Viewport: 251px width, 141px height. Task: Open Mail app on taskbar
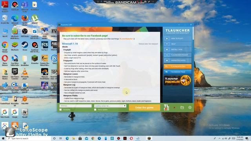(x=86, y=138)
